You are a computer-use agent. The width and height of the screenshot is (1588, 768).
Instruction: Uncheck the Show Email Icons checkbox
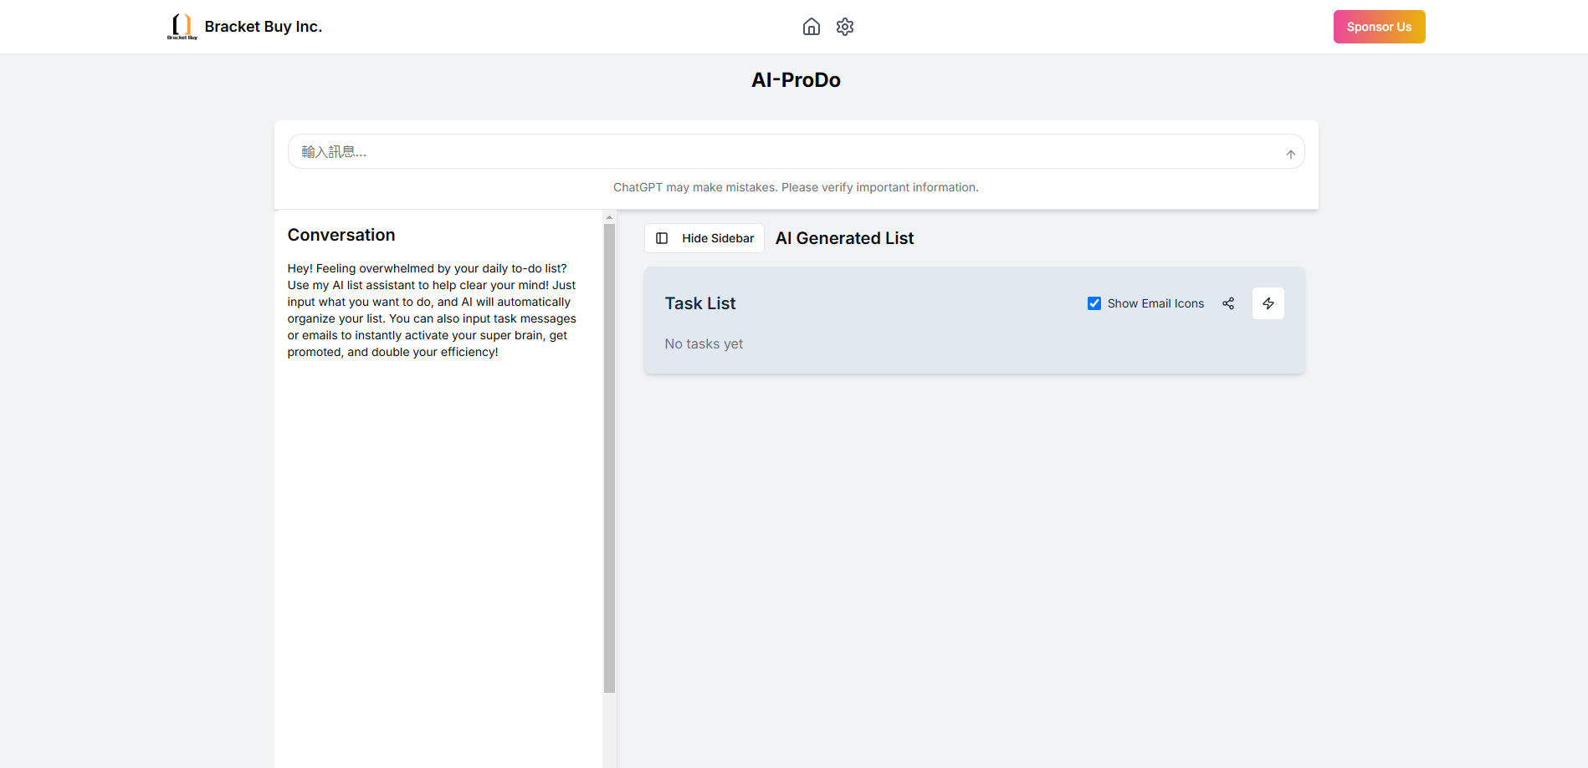point(1094,303)
